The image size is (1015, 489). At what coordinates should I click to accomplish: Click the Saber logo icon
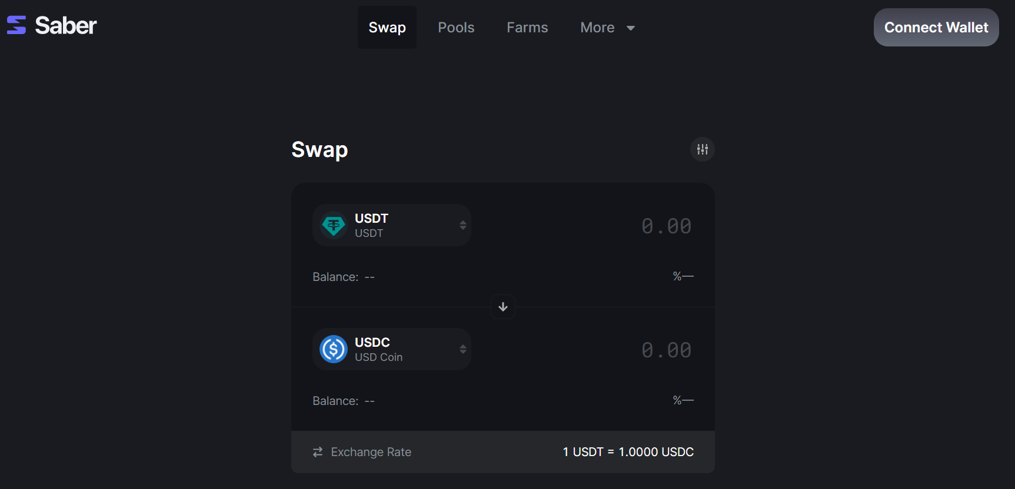(x=16, y=25)
